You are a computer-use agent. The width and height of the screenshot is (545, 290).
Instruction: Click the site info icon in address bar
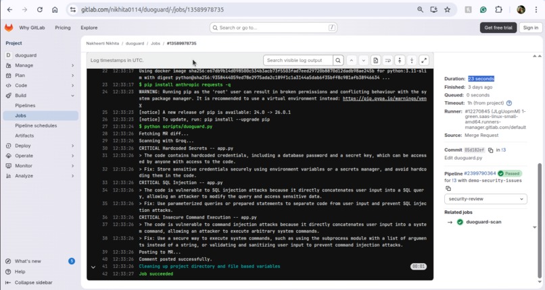72,9
